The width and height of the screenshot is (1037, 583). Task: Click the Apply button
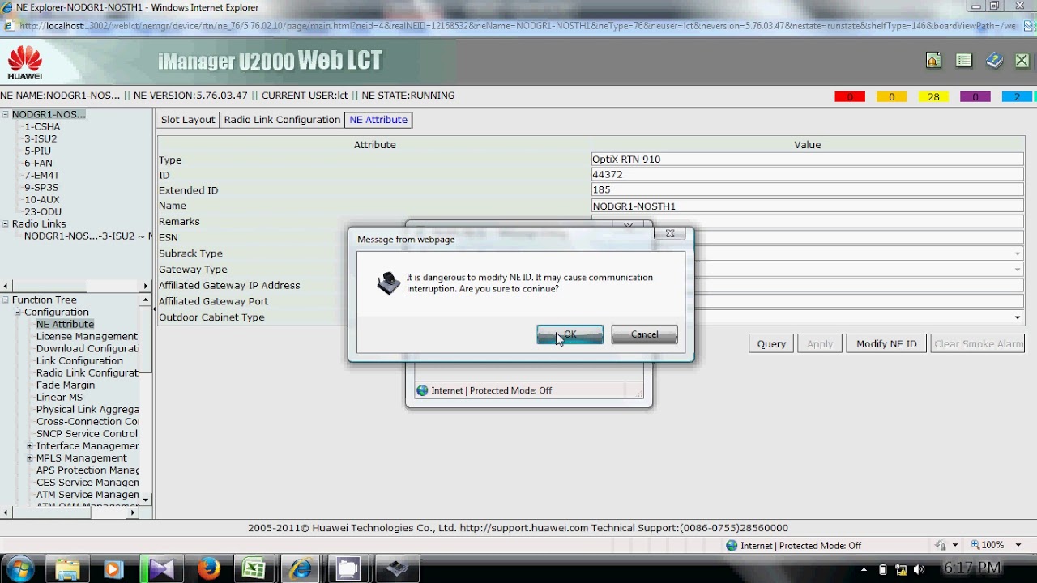pos(820,343)
